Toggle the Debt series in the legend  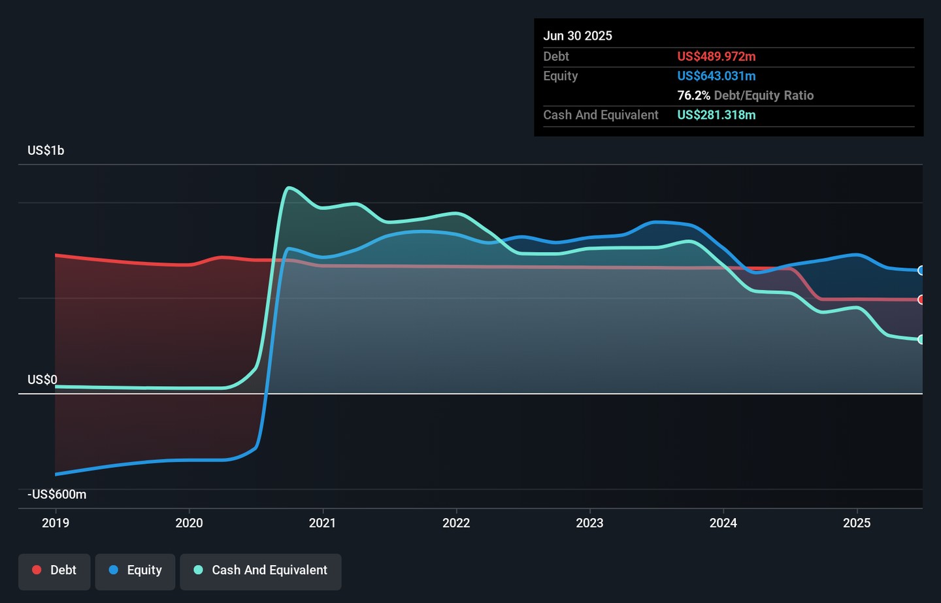54,570
